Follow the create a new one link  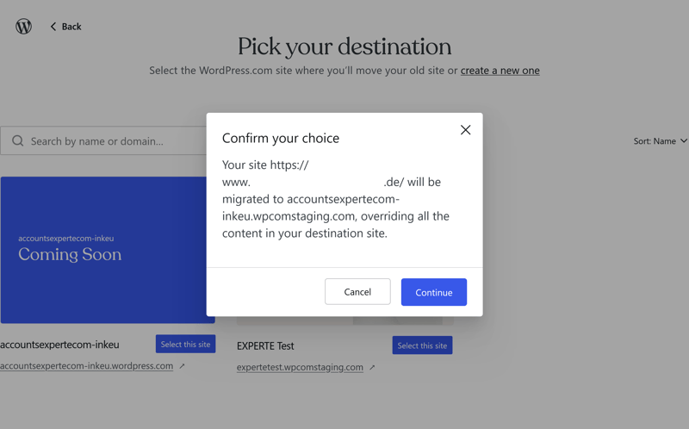click(x=500, y=71)
